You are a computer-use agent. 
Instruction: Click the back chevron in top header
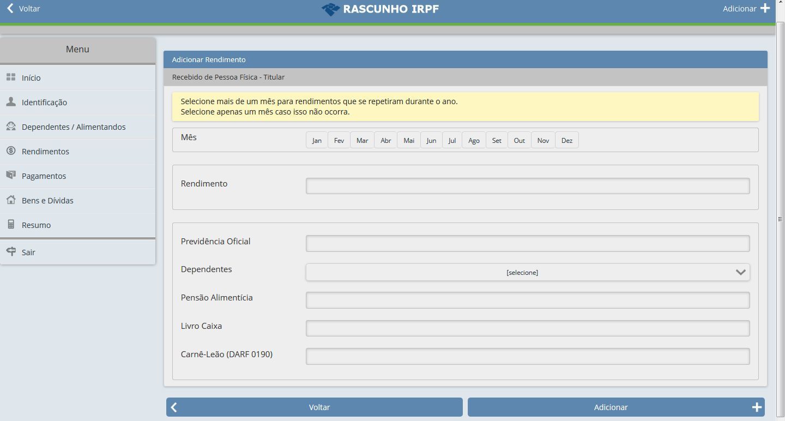pyautogui.click(x=10, y=8)
